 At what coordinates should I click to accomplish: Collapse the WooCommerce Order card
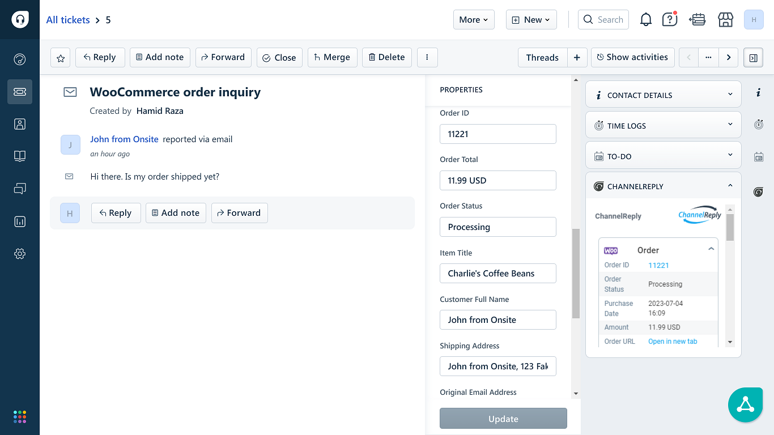point(711,249)
